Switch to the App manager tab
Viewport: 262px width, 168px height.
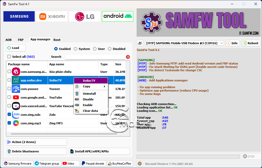point(40,39)
